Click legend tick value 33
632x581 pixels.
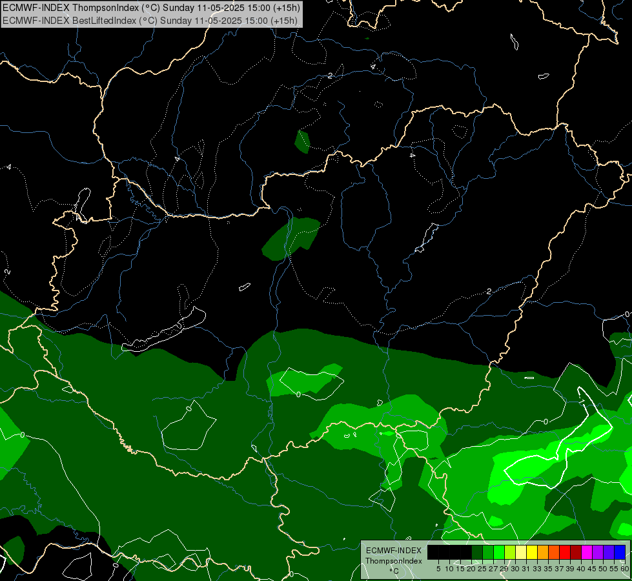(x=537, y=569)
